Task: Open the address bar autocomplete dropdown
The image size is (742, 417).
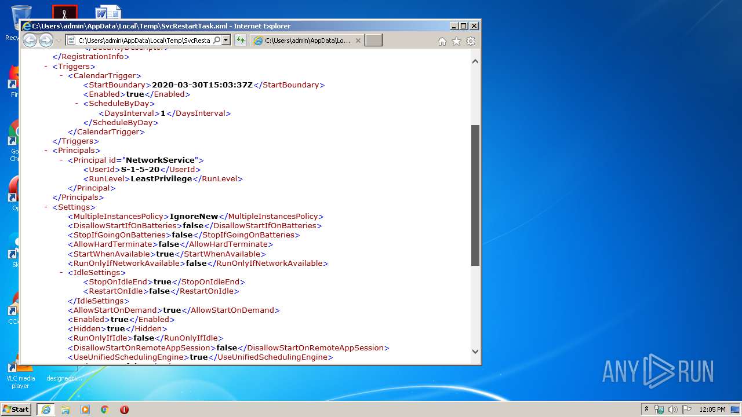Action: (226, 41)
